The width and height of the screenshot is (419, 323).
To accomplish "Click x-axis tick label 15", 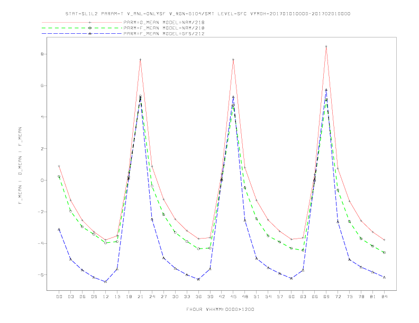I will [117, 297].
